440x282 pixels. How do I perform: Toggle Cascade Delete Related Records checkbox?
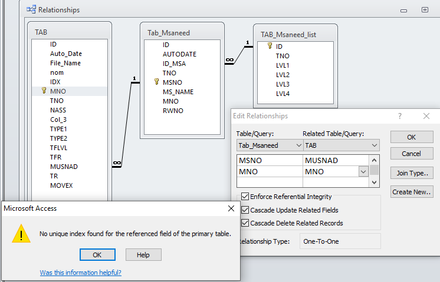click(245, 223)
